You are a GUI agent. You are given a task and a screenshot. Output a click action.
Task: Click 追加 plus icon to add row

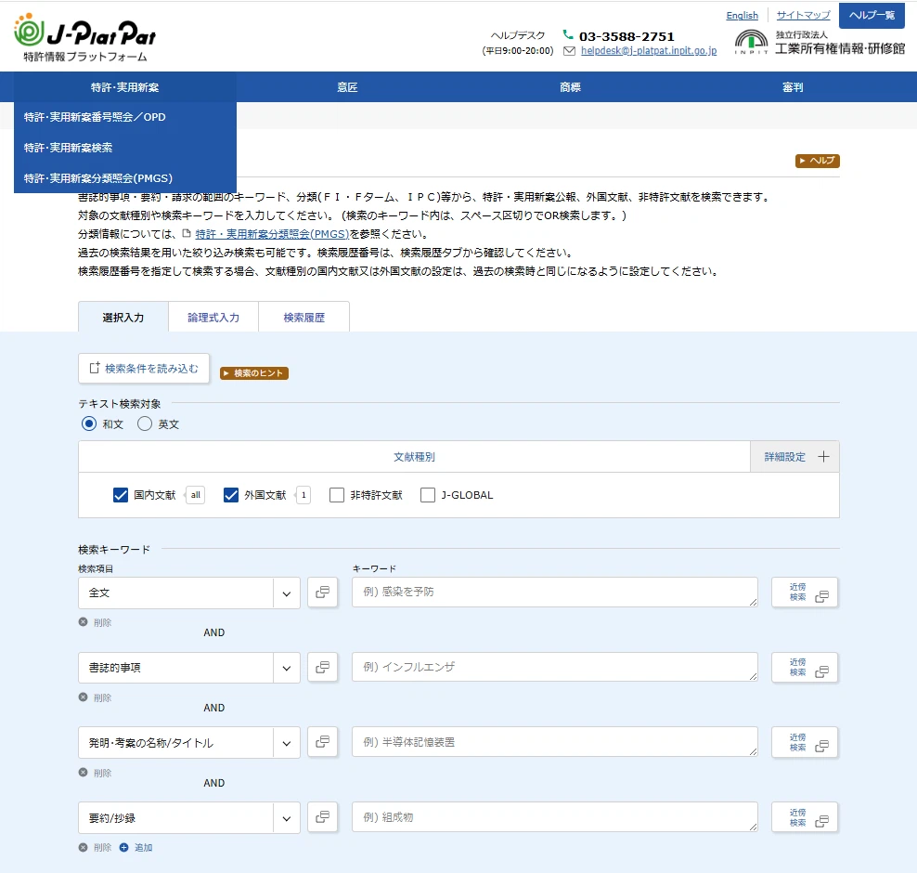[x=124, y=847]
